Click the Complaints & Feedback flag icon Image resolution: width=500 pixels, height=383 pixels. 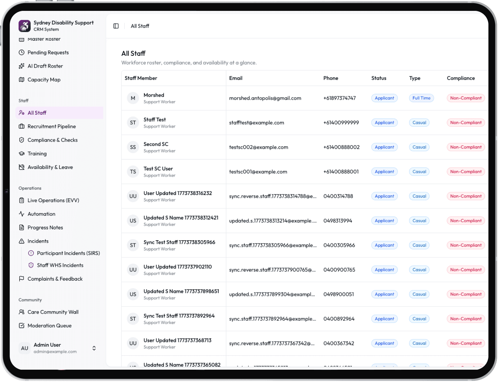pyautogui.click(x=21, y=279)
